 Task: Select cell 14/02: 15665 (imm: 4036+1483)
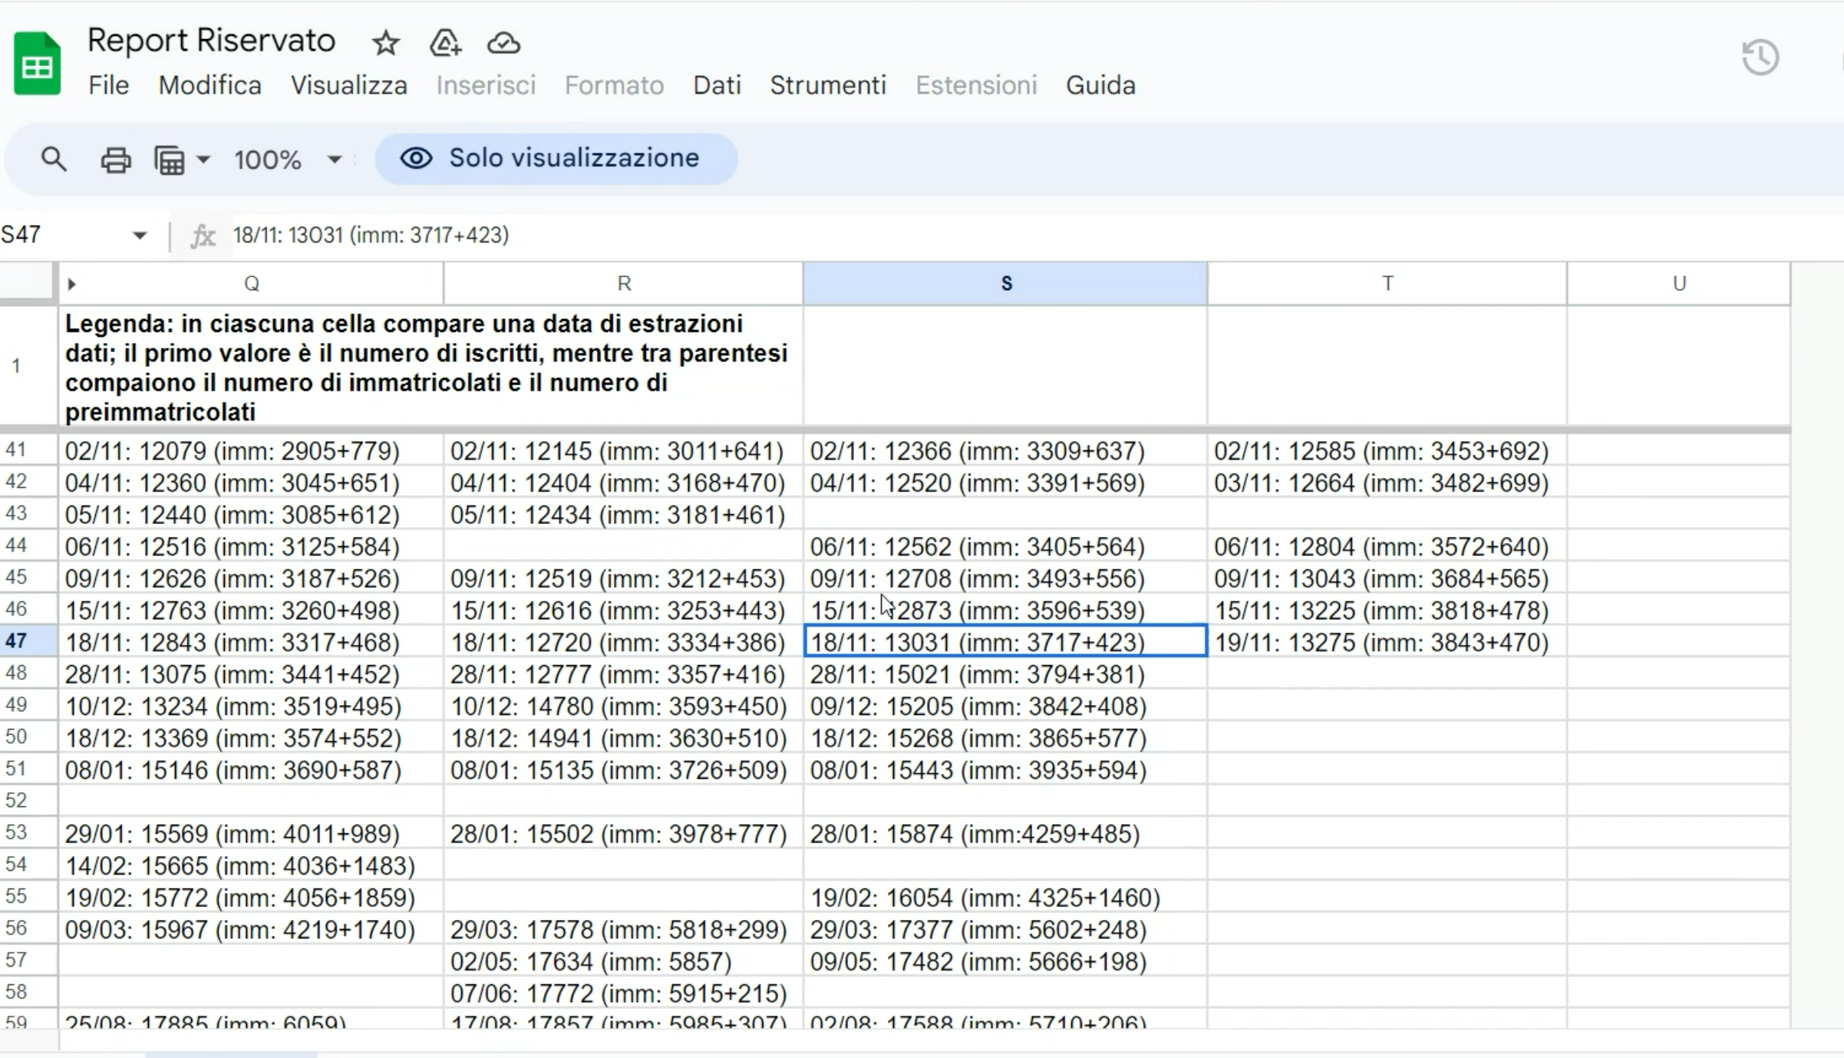click(x=251, y=866)
